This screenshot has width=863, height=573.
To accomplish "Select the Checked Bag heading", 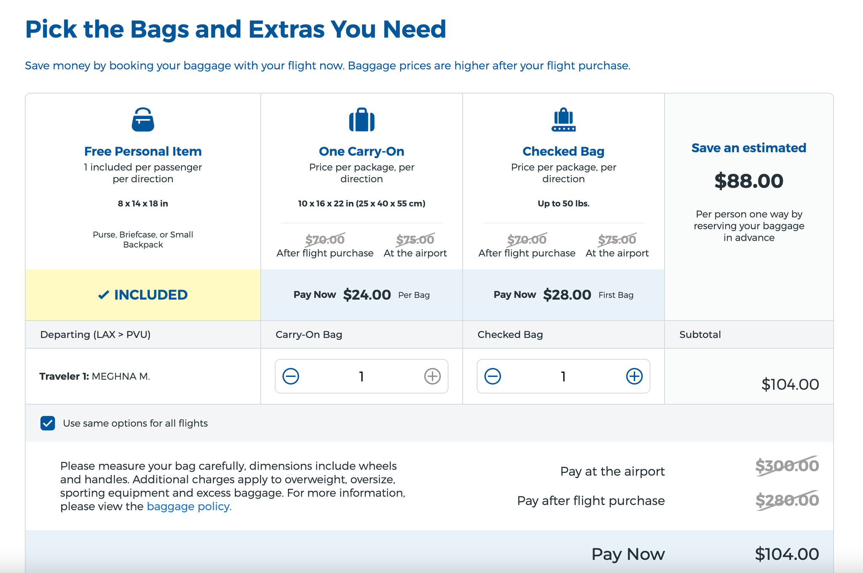I will (x=563, y=151).
